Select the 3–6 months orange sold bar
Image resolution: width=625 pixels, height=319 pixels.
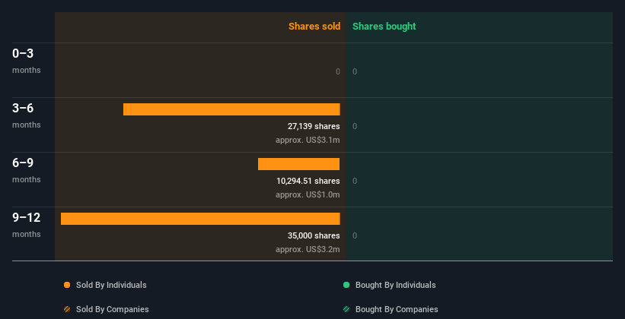(x=231, y=109)
